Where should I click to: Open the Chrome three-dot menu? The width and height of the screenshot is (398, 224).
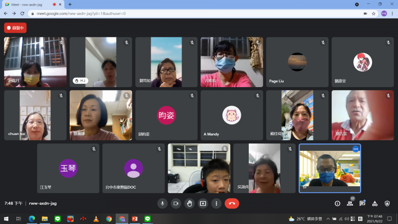[393, 13]
